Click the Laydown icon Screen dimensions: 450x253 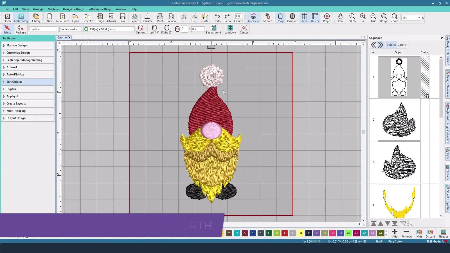coord(230,29)
